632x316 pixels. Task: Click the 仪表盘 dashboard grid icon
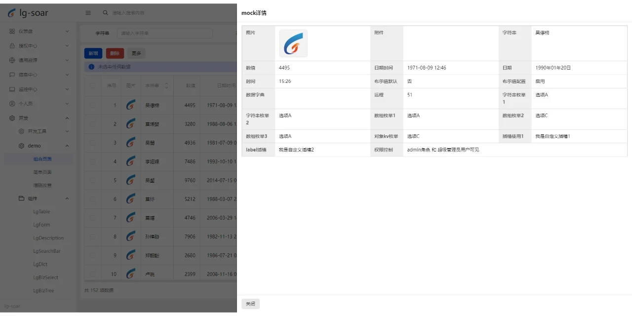coord(12,31)
